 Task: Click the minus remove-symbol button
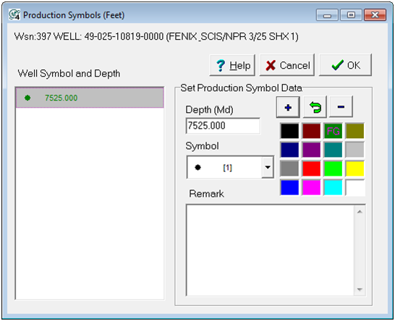[x=341, y=107]
